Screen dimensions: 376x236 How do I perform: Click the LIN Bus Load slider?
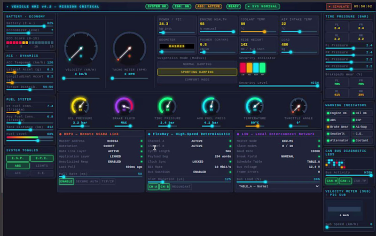[278, 182]
